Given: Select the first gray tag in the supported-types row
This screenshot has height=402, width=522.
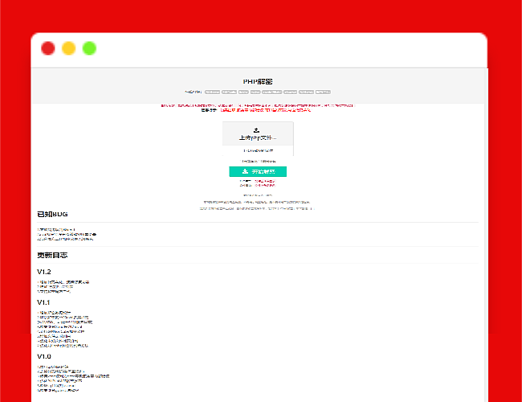Looking at the screenshot, I should (212, 92).
